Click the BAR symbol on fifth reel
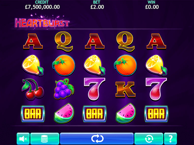This screenshot has width=194, height=145. 156,114
